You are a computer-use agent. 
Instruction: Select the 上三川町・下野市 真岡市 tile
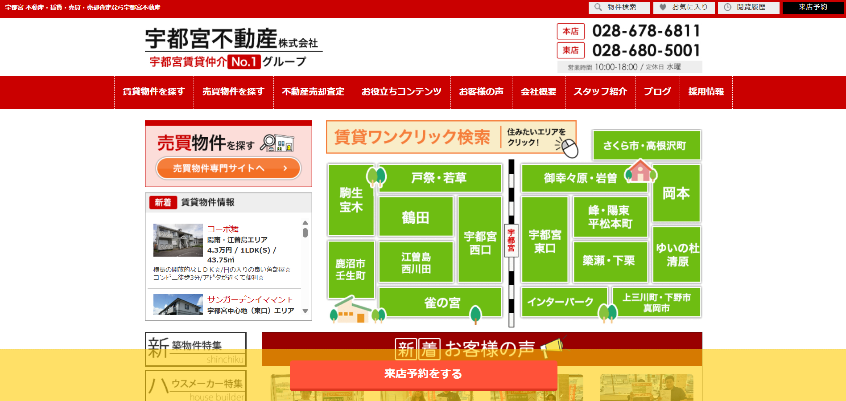pyautogui.click(x=656, y=302)
